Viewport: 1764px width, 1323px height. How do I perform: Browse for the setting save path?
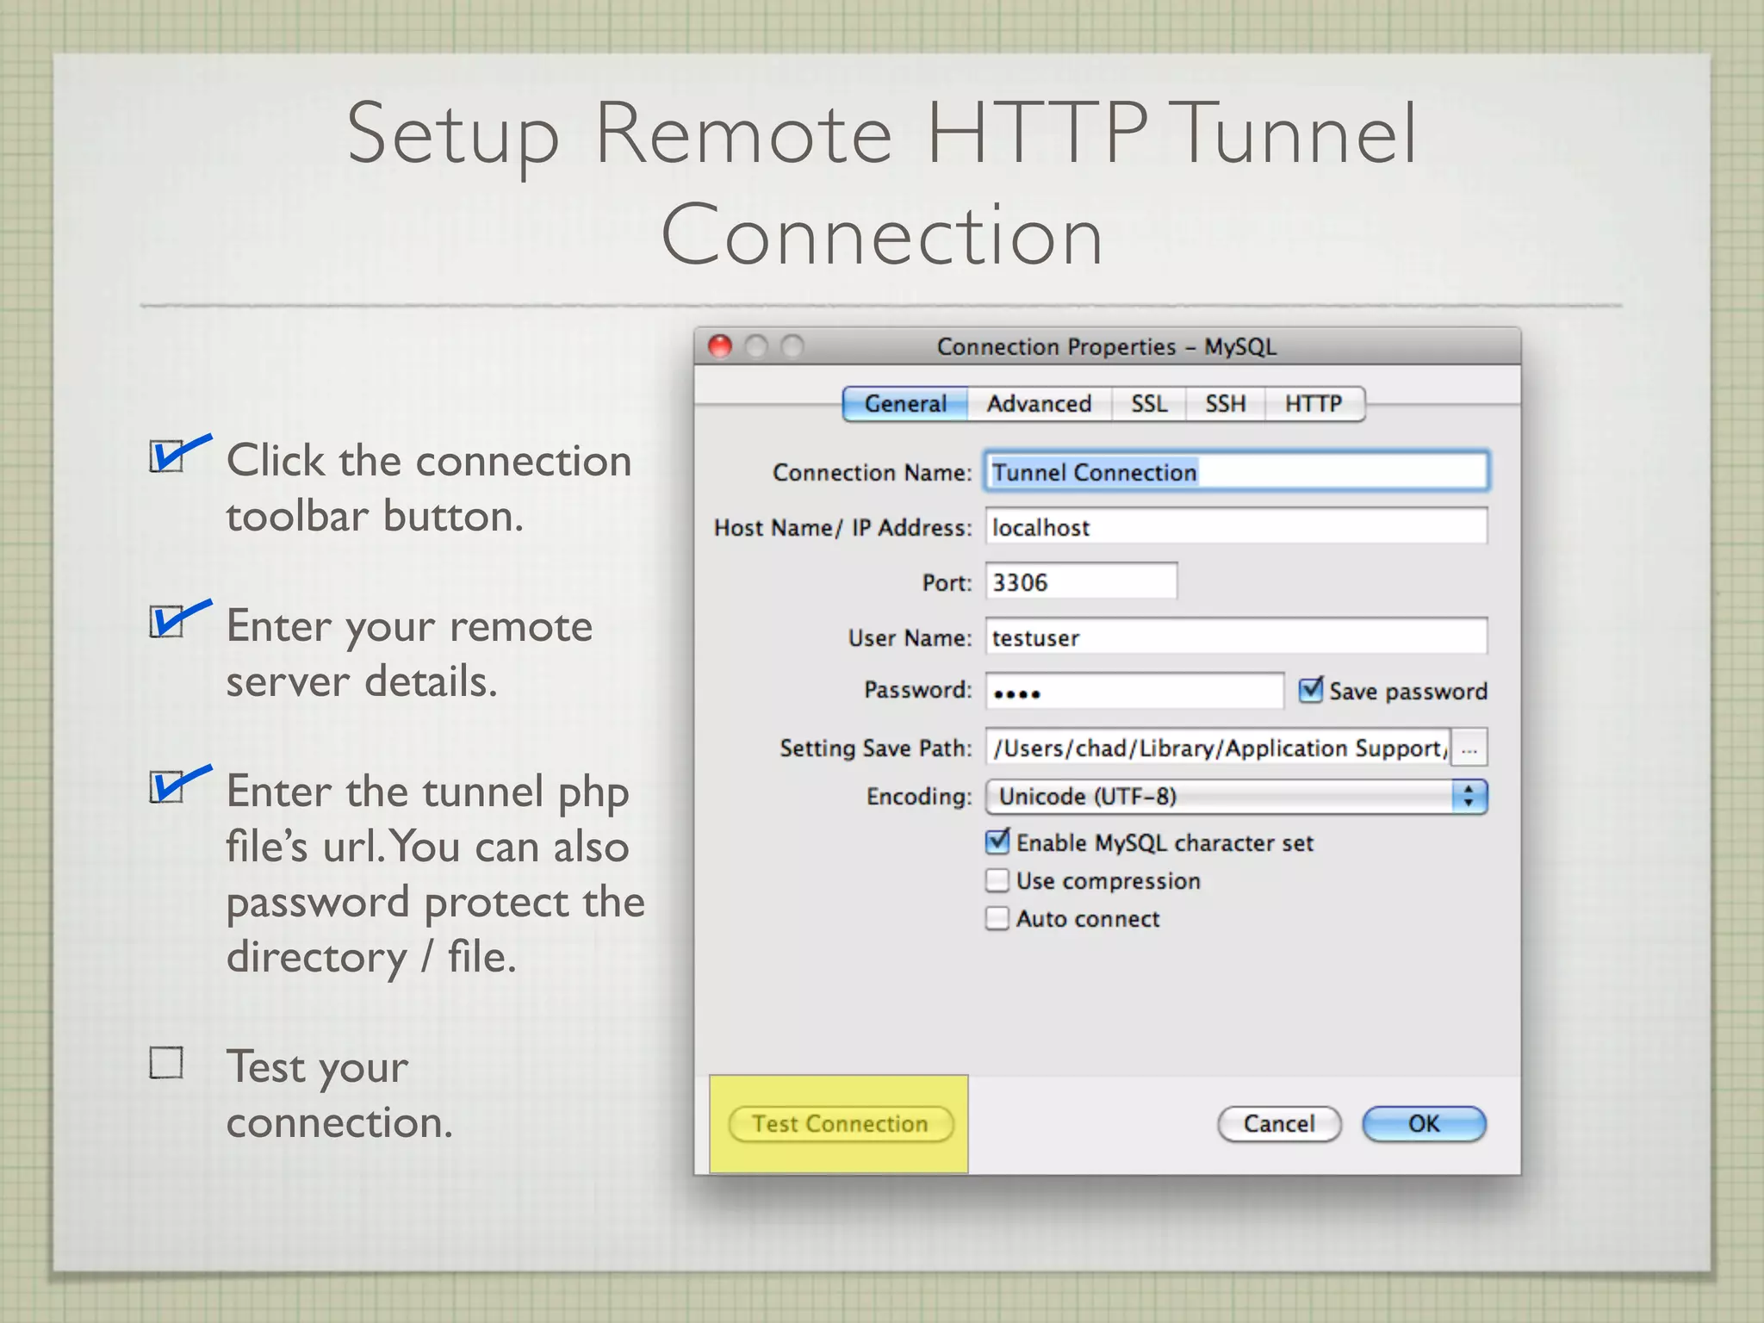(x=1469, y=748)
